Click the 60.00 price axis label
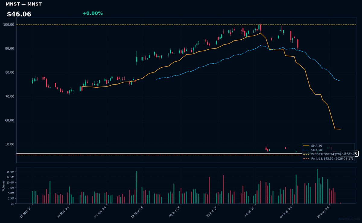Image resolution: width=362 pixels, height=223 pixels. click(10, 121)
